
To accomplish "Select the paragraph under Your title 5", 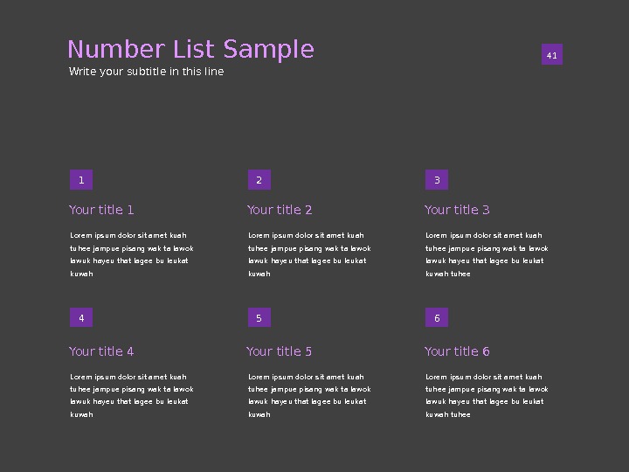I will pyautogui.click(x=309, y=396).
